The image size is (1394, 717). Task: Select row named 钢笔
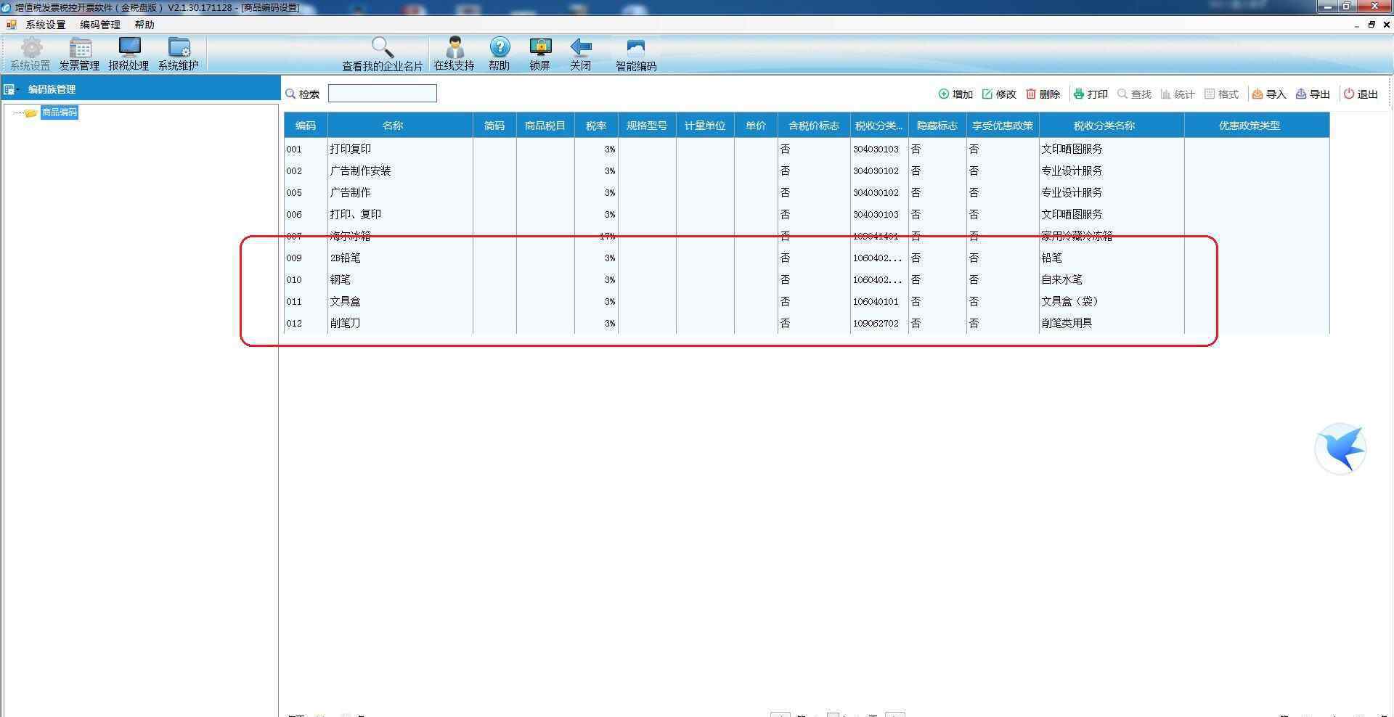(807, 279)
